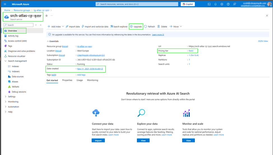273x155 pixels.
Task: Open the Date created timestamp link
Action: 90,69
